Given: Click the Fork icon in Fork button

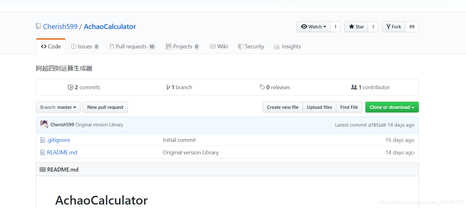Looking at the screenshot, I should (388, 27).
